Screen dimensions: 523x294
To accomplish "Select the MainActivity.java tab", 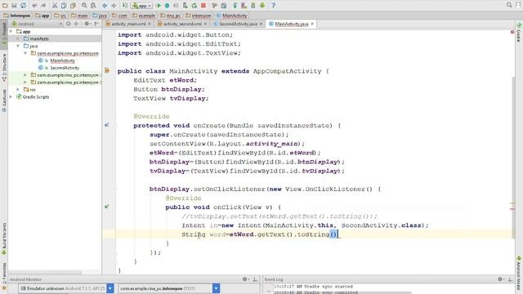I will (x=291, y=24).
